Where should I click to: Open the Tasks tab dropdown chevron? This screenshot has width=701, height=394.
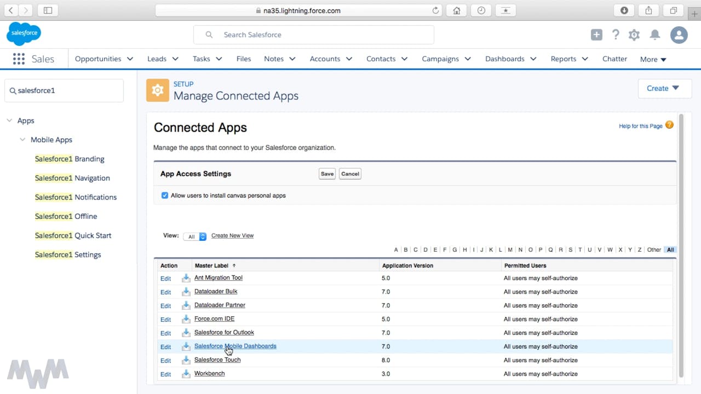pos(219,59)
